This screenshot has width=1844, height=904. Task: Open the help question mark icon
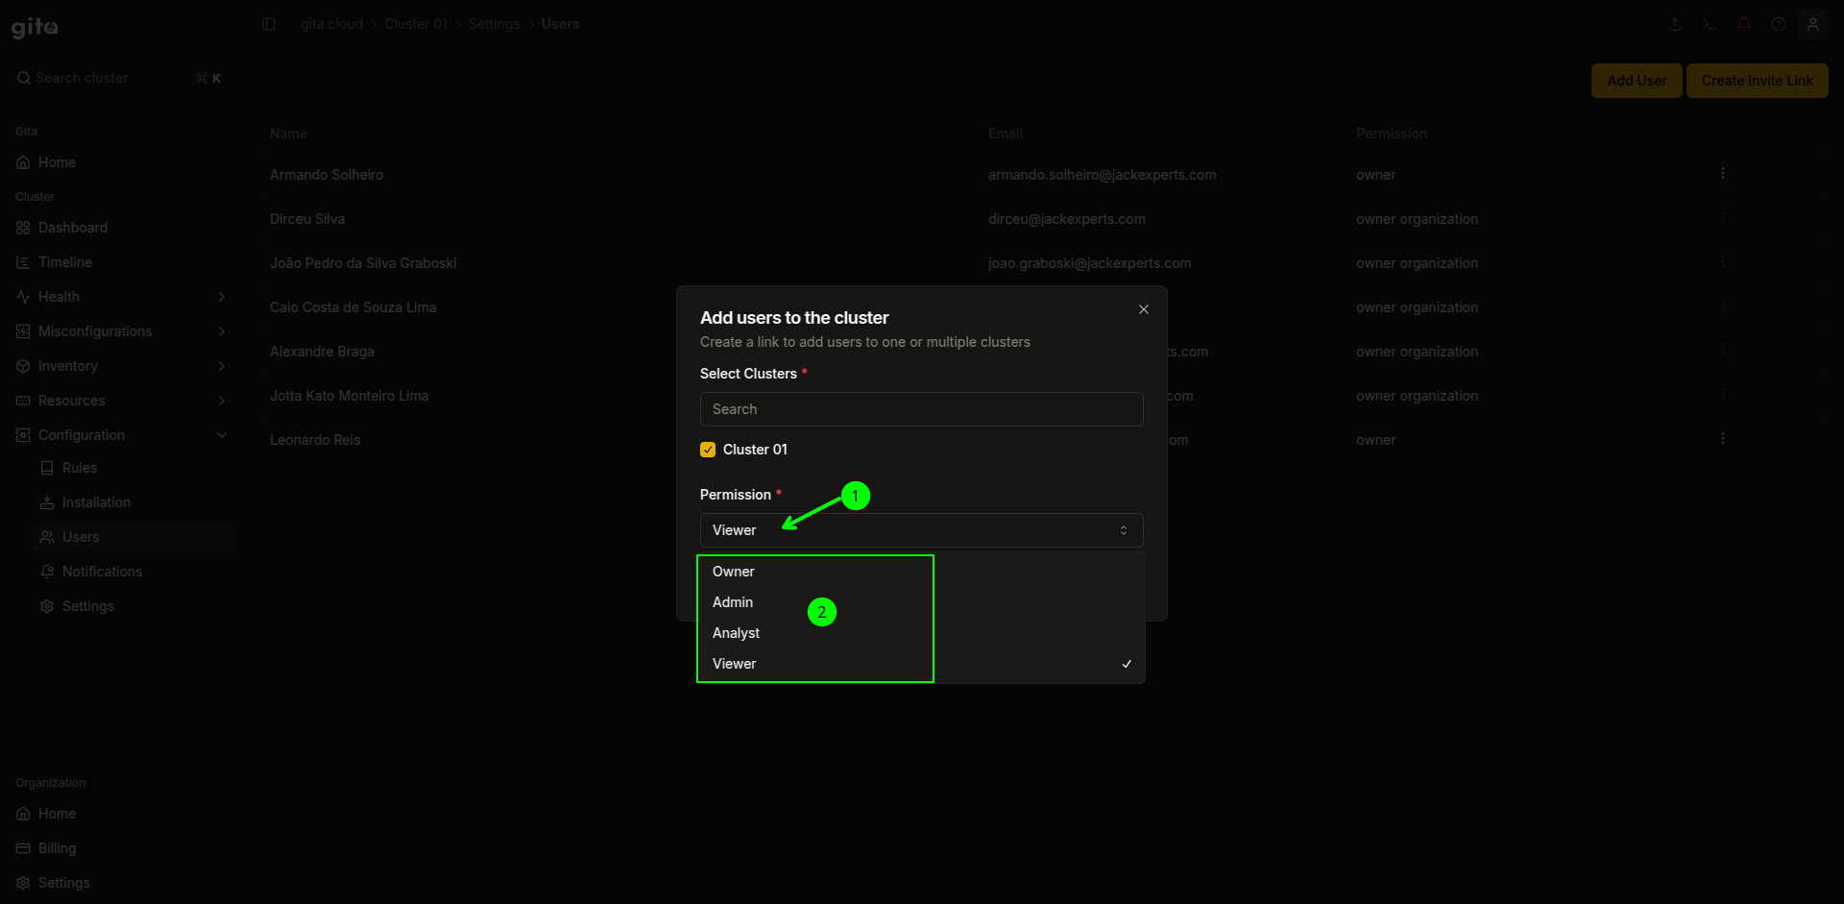coord(1779,24)
